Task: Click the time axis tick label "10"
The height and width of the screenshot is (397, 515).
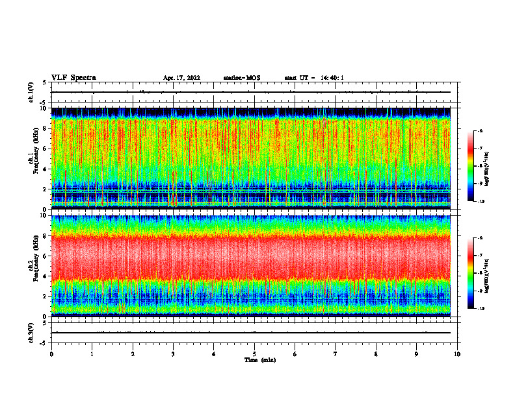Action: (457, 354)
